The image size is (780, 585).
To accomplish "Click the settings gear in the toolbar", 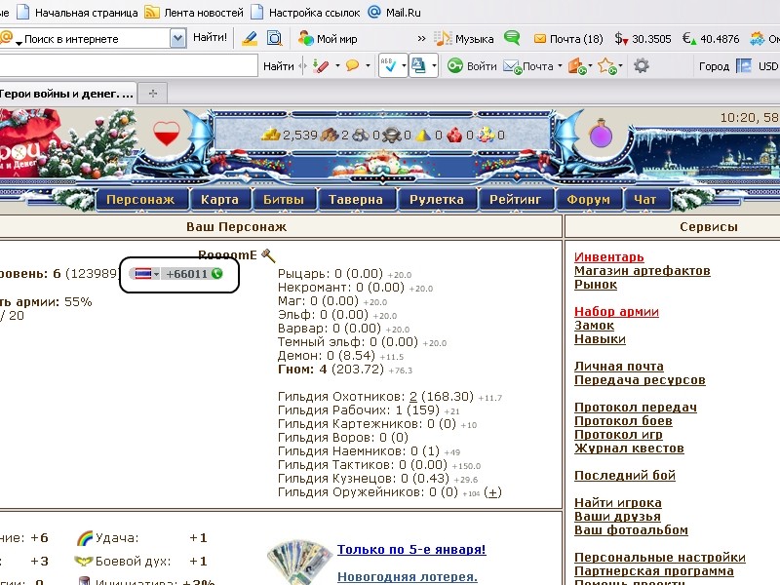I will coord(642,66).
